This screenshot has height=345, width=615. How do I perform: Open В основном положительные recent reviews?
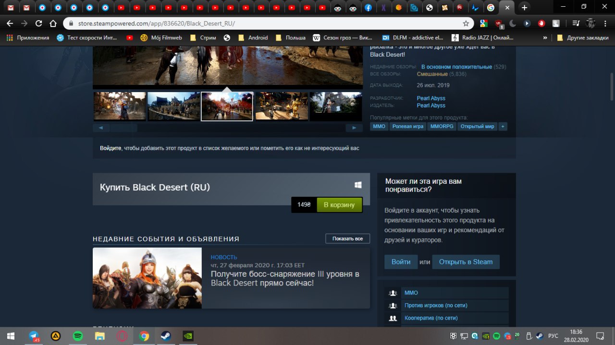[x=456, y=67]
